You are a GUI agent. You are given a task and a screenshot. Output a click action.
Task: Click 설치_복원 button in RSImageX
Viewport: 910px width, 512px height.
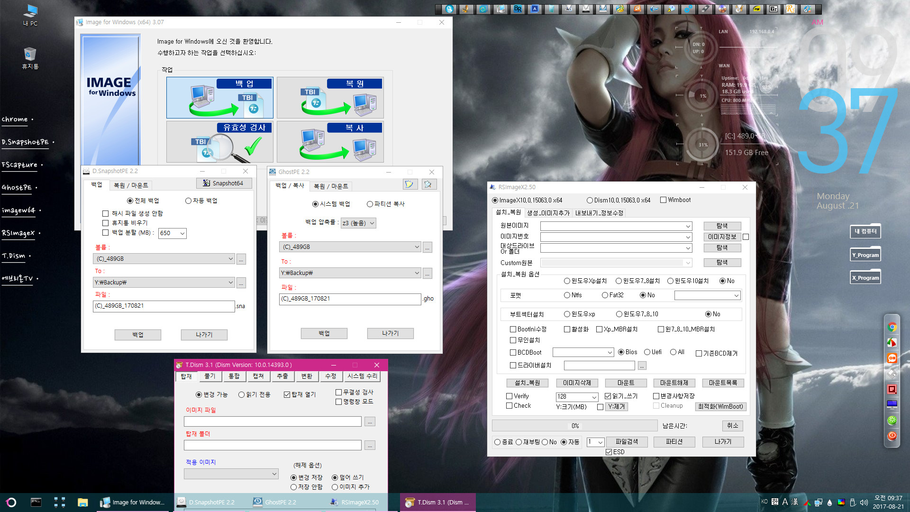pos(528,383)
